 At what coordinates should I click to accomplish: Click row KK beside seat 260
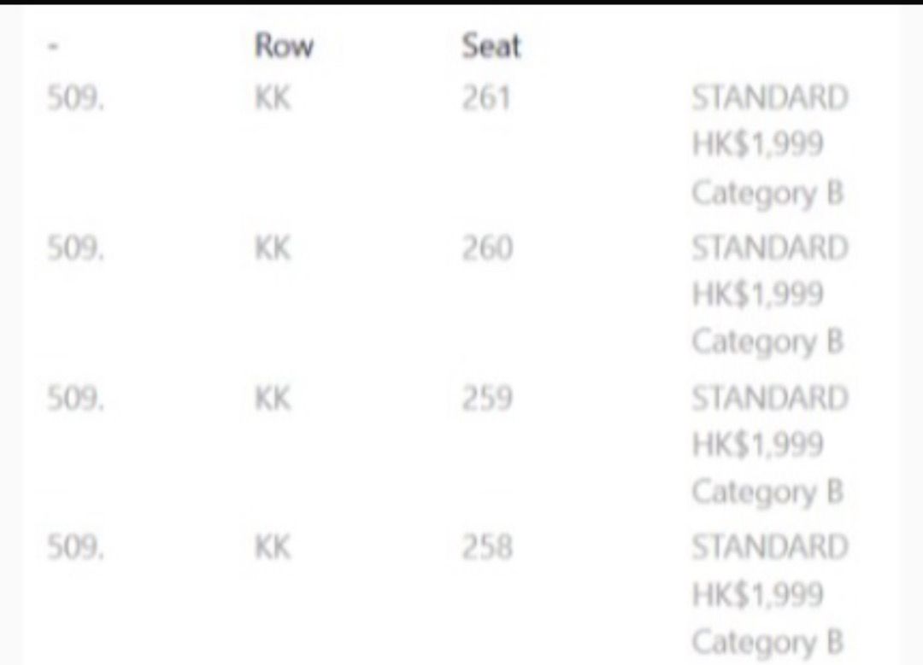click(x=273, y=249)
